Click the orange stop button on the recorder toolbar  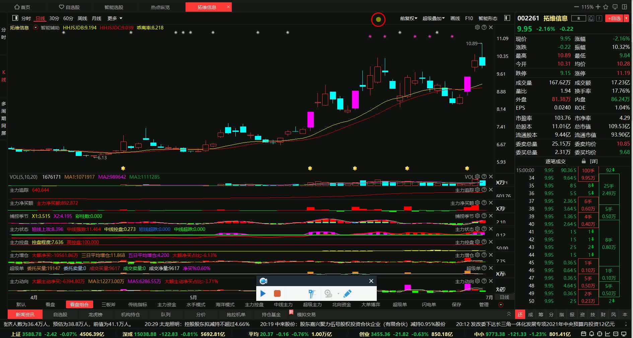point(277,294)
